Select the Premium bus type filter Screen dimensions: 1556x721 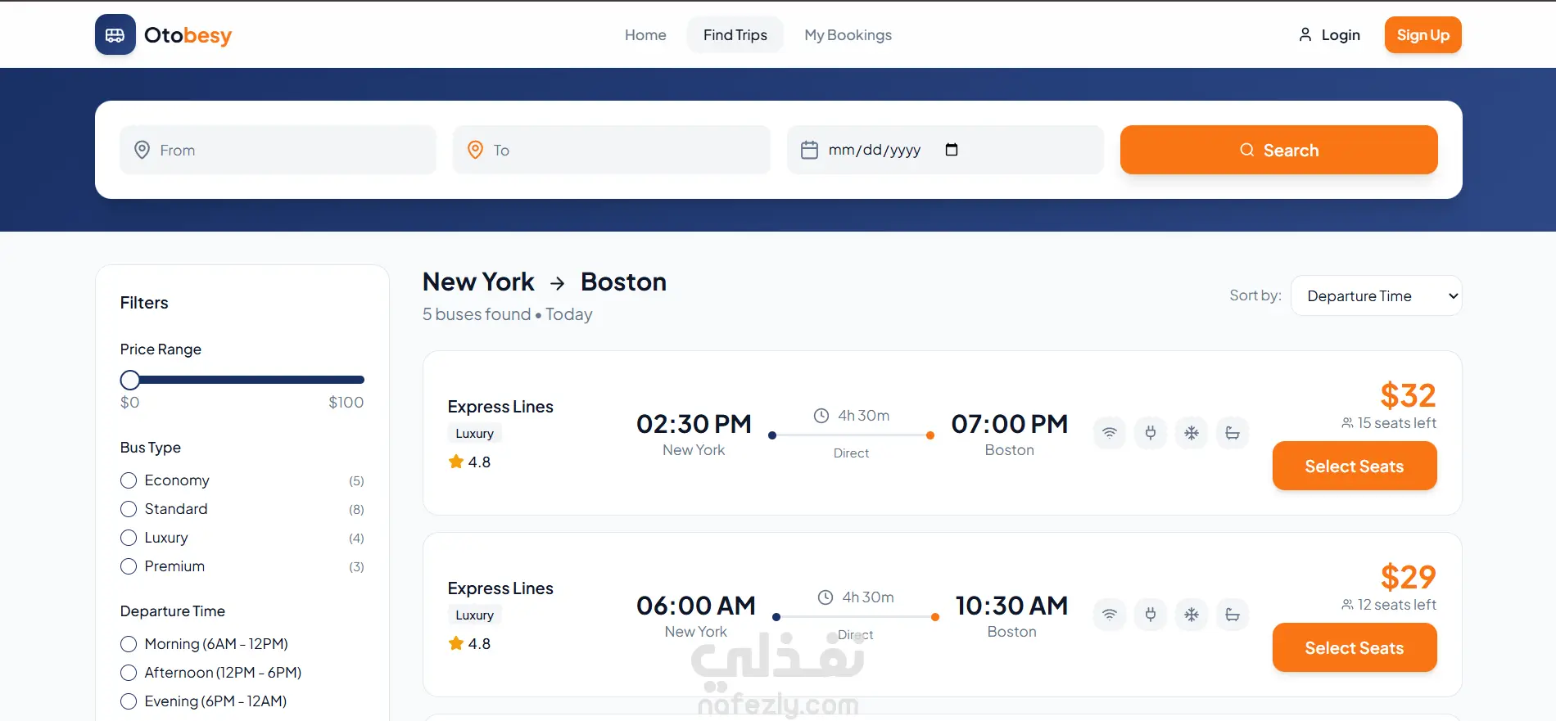[x=129, y=566]
